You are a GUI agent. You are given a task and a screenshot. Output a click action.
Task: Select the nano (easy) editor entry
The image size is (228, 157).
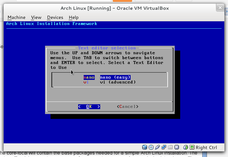point(115,77)
